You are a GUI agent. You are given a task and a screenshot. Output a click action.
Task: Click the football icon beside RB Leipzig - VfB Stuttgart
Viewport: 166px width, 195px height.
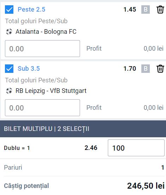tap(9, 91)
